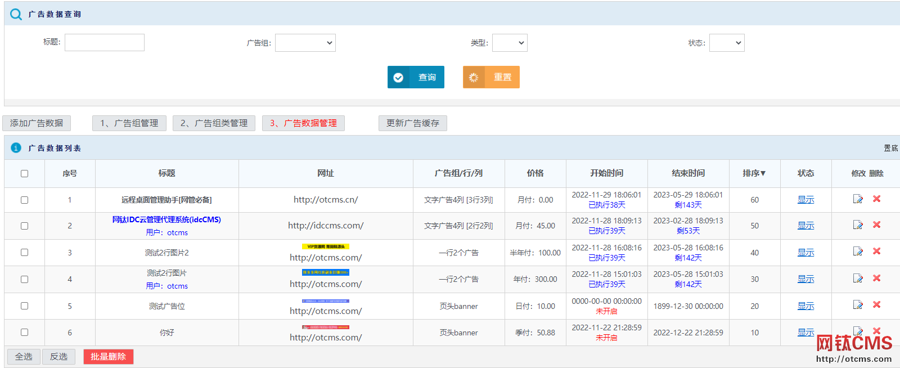The image size is (900, 368).
Task: Delete the row 1 remote desktop ad
Action: [876, 199]
